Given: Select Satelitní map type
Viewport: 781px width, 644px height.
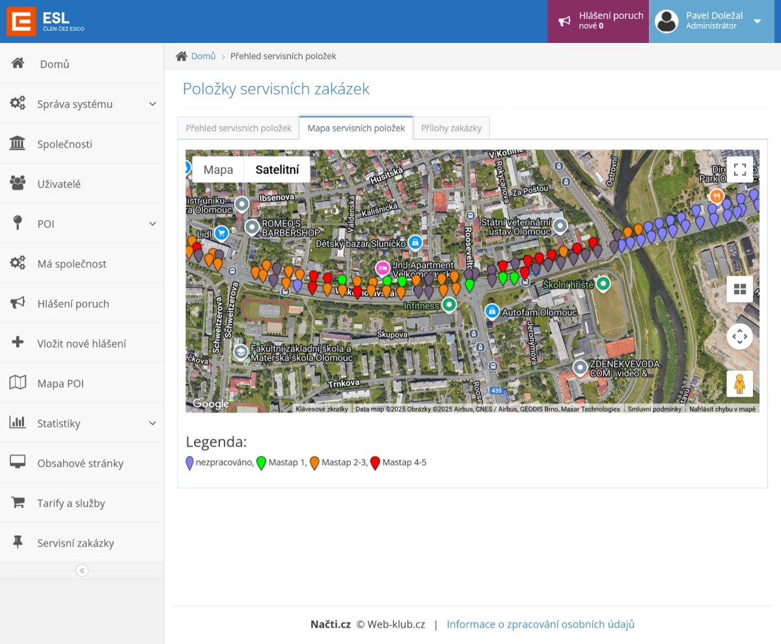Looking at the screenshot, I should [277, 170].
